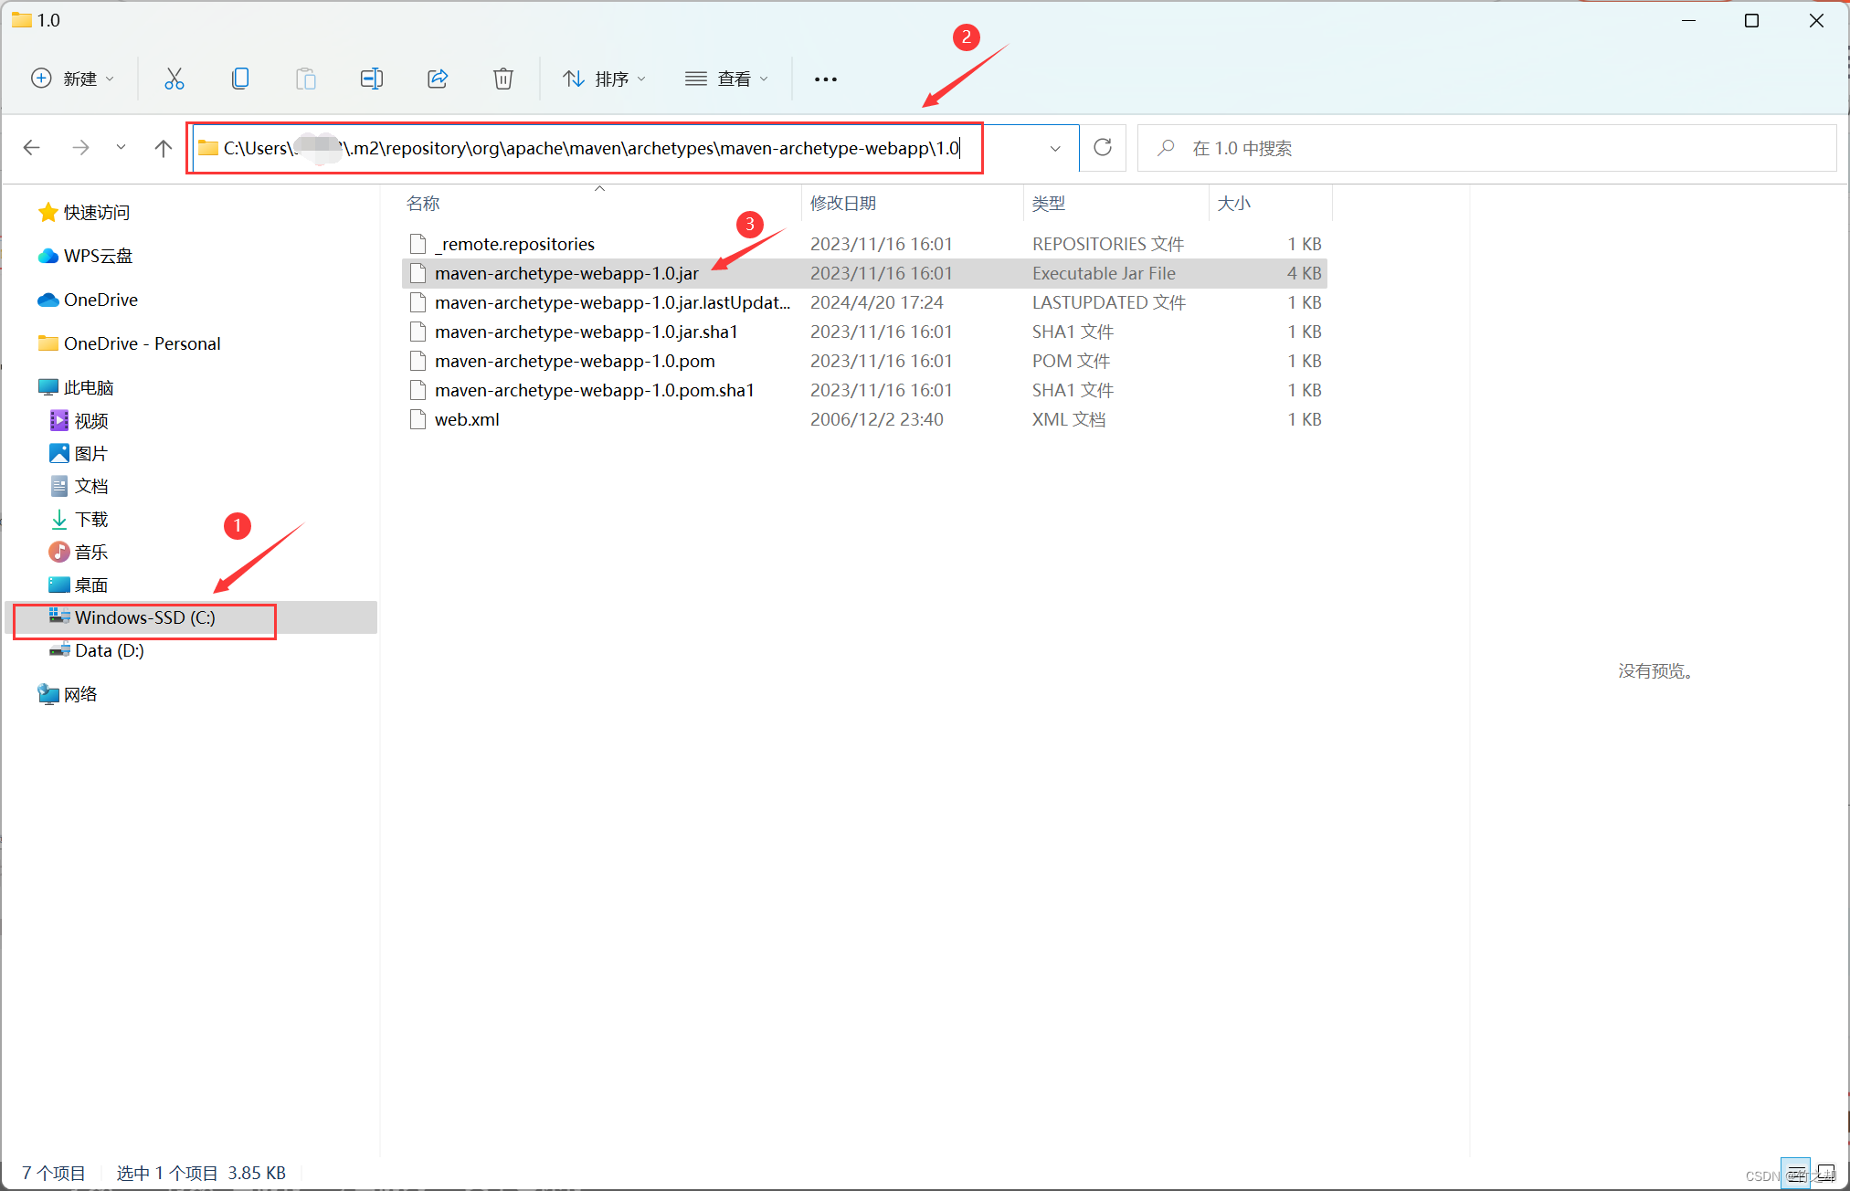1850x1191 pixels.
Task: Open WPS云盘 in the sidebar
Action: click(x=85, y=256)
